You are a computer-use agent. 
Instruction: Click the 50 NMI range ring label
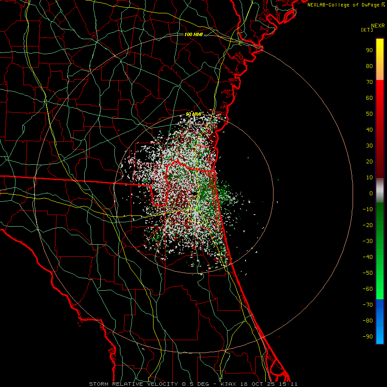(x=193, y=114)
